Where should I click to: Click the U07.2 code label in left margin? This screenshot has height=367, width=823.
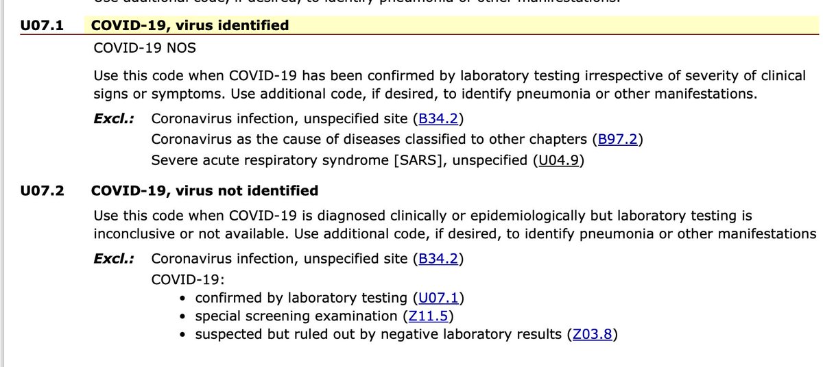click(43, 190)
